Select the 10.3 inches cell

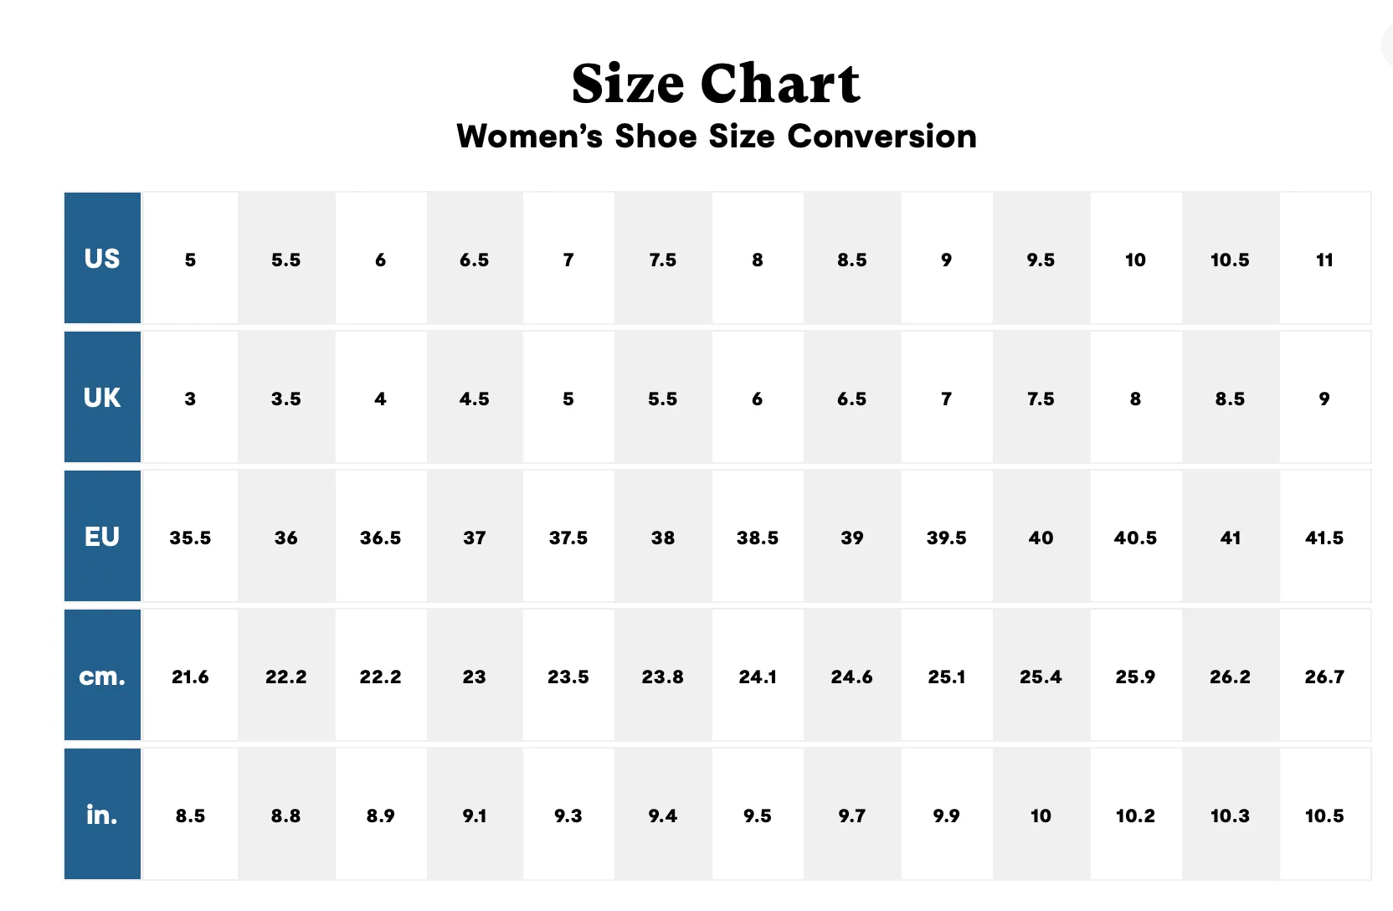(x=1231, y=814)
